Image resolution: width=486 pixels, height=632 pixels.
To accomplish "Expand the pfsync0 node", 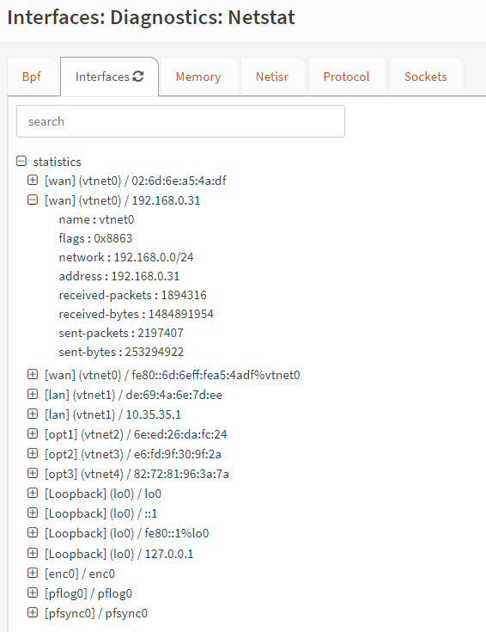I will click(33, 612).
